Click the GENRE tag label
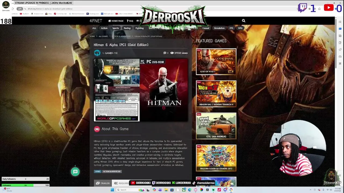The height and width of the screenshot is (193, 344). 98,172
